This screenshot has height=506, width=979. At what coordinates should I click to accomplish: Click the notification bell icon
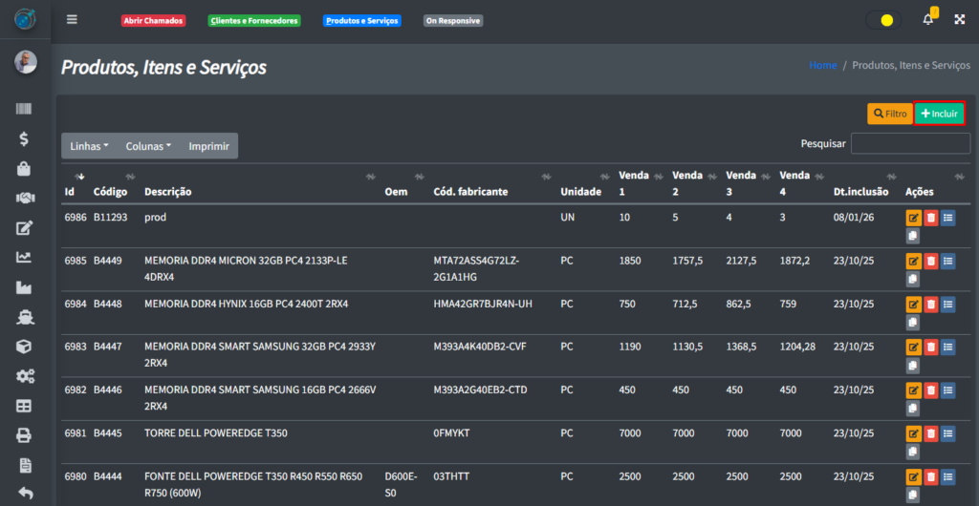[x=927, y=20]
